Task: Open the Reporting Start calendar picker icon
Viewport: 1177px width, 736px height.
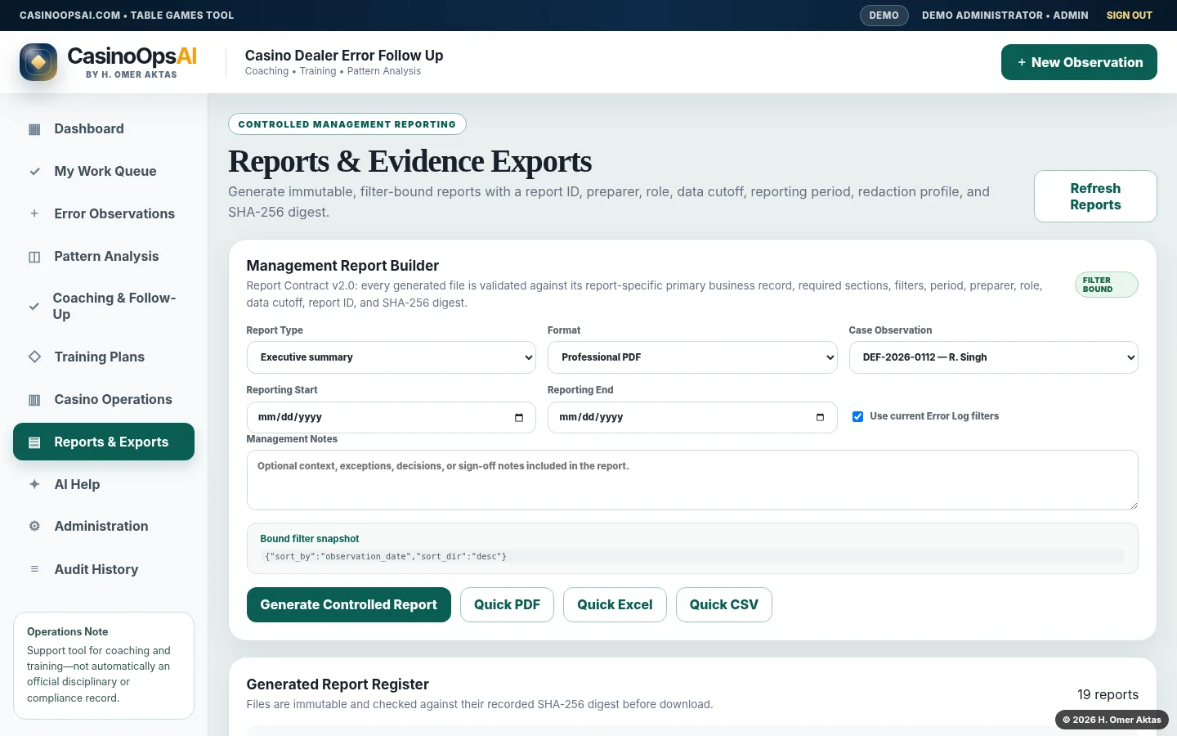Action: [519, 417]
